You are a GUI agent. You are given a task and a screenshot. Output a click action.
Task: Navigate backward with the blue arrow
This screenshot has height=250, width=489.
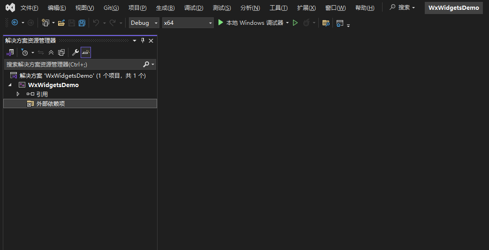tap(15, 22)
